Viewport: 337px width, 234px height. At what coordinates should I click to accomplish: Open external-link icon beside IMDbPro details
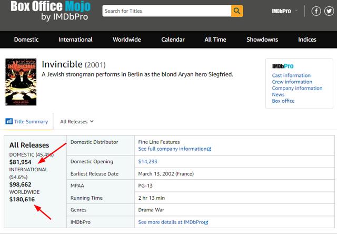[206, 222]
